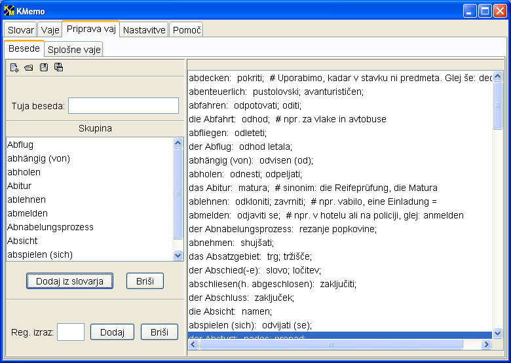Click the KMemo title bar app icon
The width and height of the screenshot is (511, 363).
click(x=9, y=10)
